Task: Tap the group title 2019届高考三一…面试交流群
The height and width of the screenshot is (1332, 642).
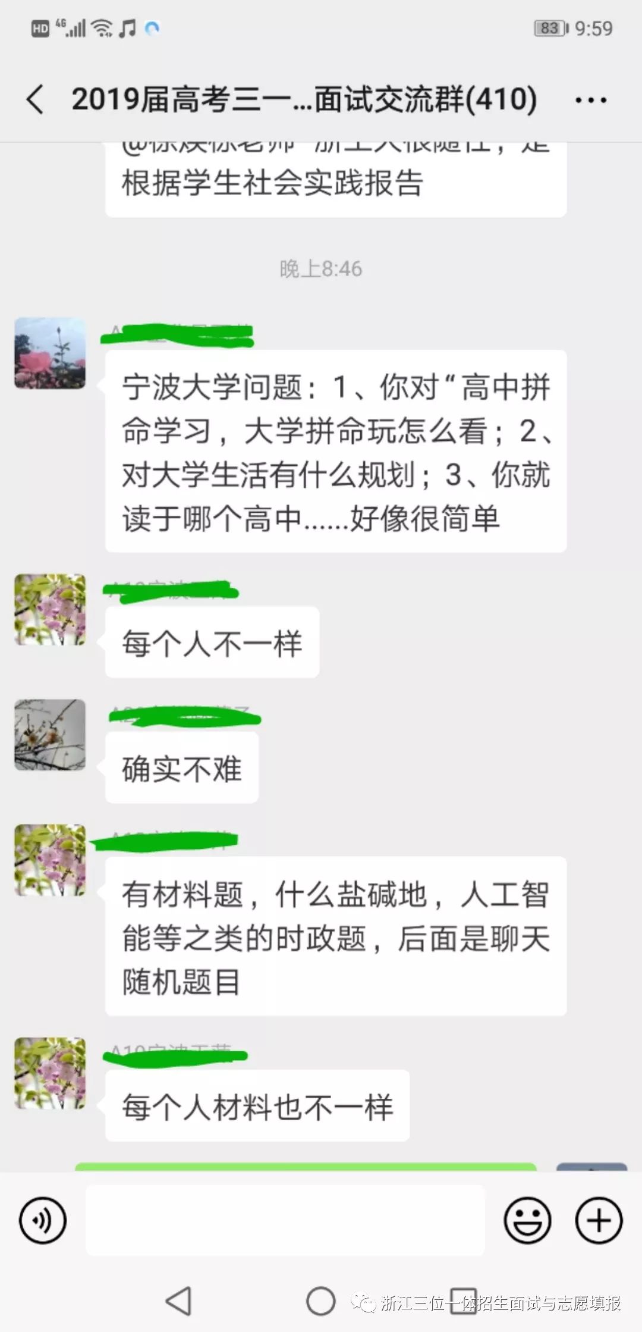Action: tap(304, 99)
